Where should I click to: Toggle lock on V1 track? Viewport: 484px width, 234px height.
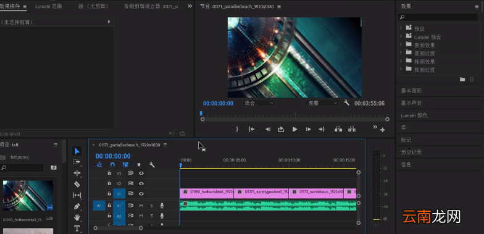pyautogui.click(x=109, y=194)
